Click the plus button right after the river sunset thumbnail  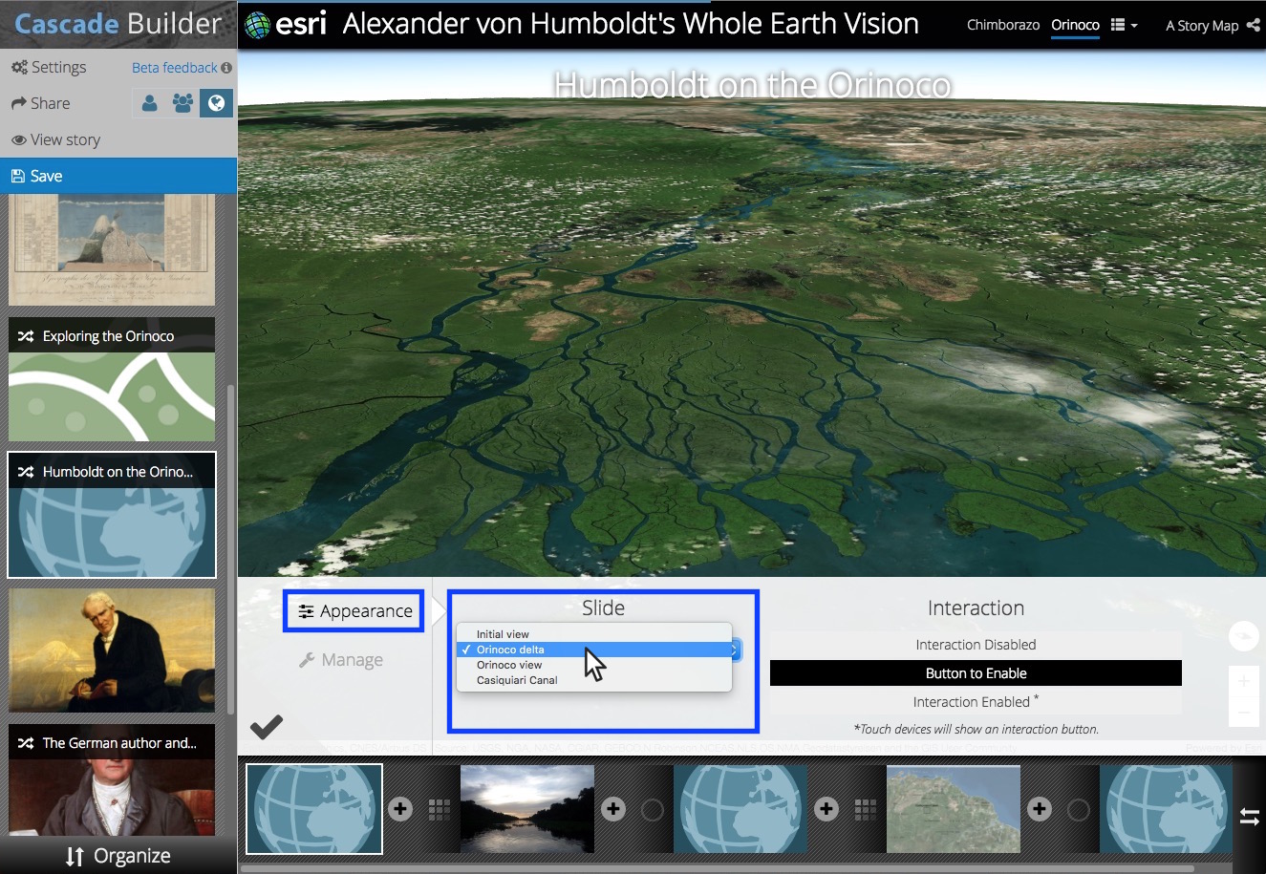click(613, 809)
